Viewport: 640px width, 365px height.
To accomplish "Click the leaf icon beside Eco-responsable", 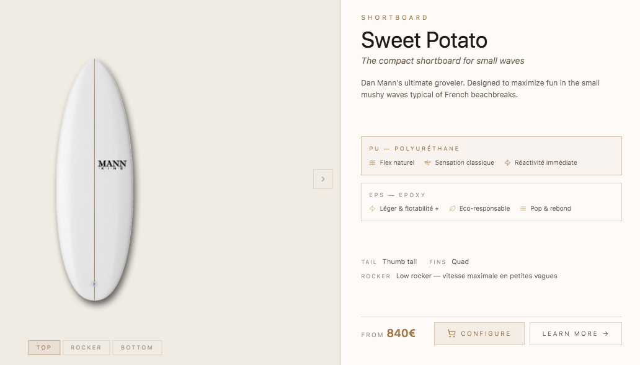I will coord(452,209).
